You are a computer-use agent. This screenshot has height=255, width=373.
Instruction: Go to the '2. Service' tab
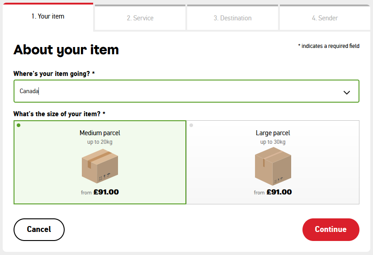point(140,18)
